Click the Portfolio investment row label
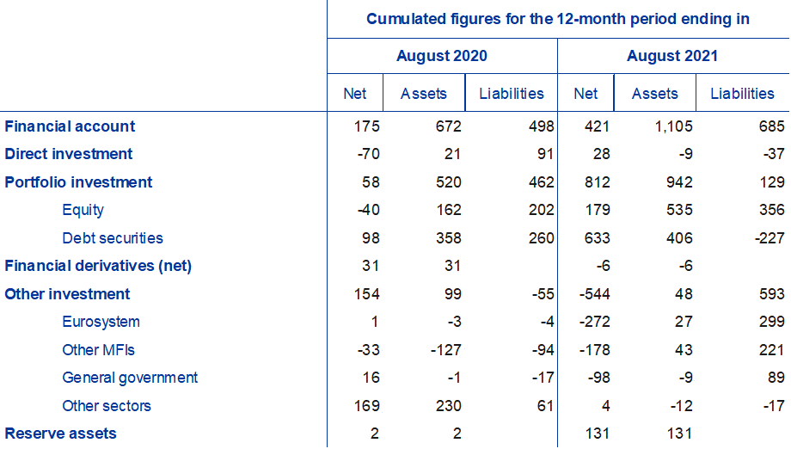 click(78, 182)
